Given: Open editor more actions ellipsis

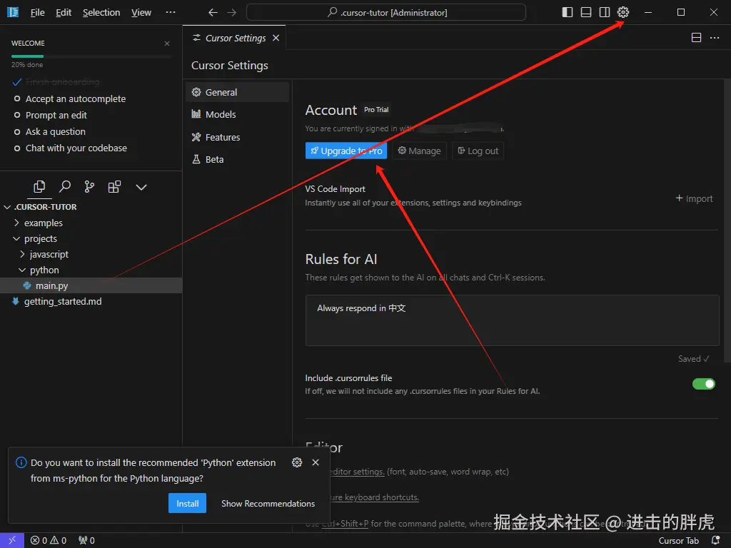Looking at the screenshot, I should pos(714,38).
